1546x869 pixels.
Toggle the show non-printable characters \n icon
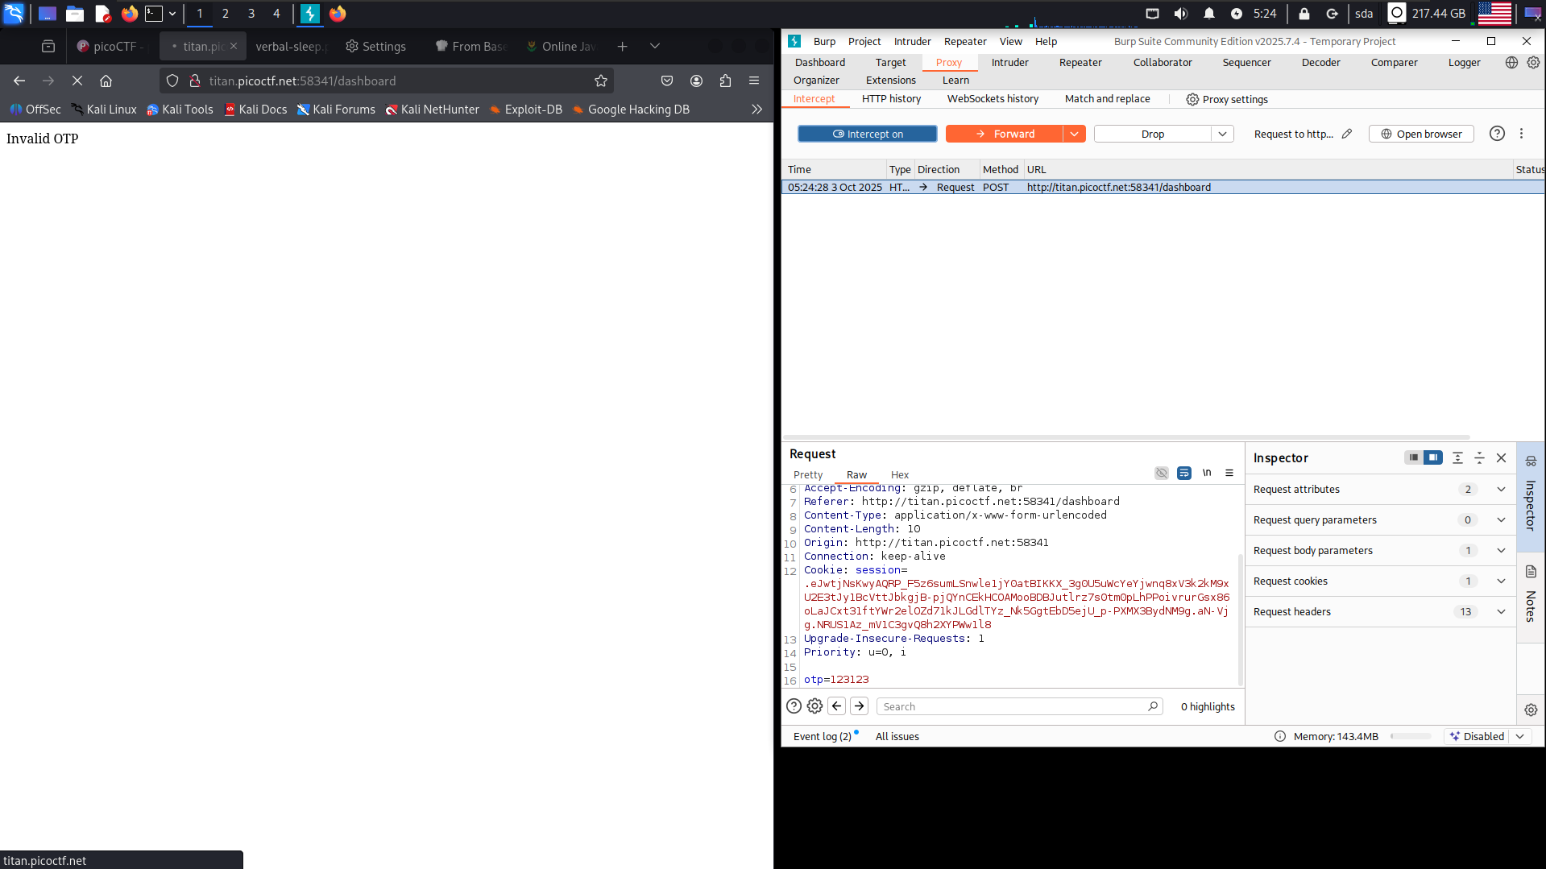pos(1207,473)
